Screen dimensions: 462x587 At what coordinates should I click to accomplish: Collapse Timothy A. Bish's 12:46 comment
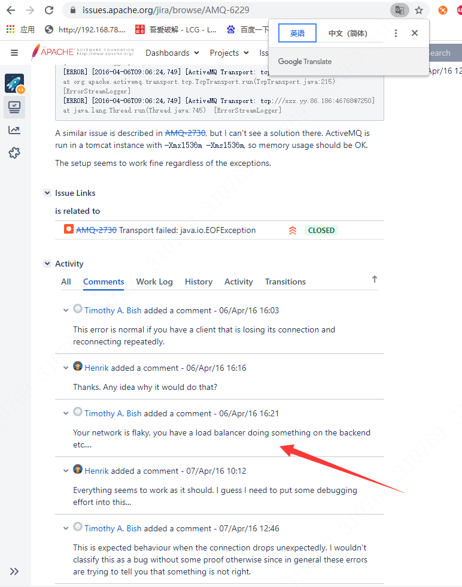(x=66, y=528)
